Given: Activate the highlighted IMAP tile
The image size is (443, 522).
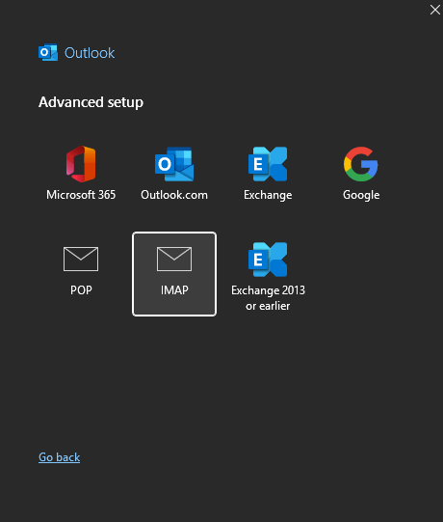Looking at the screenshot, I should [x=174, y=274].
